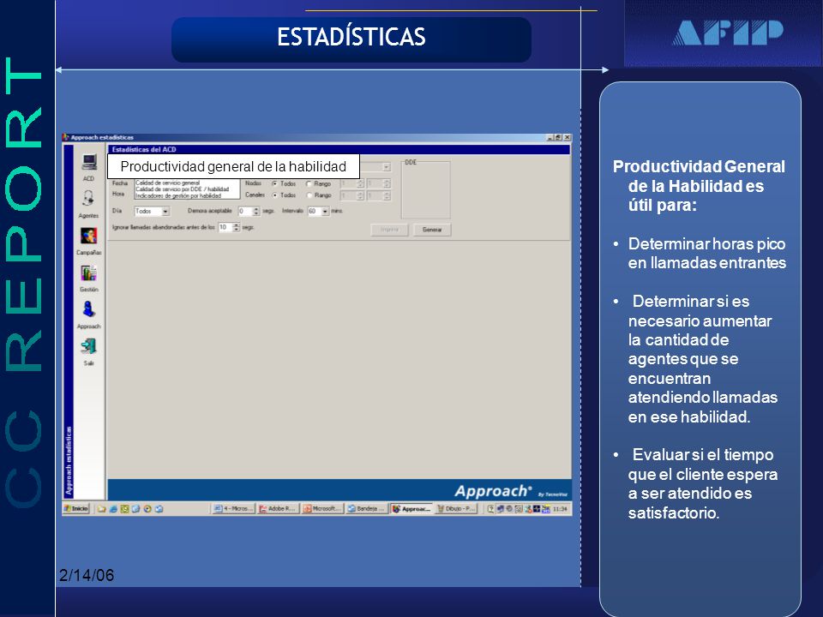823x617 pixels.
Task: Choose 'Calidad de servicio por DDE / habilidad'
Action: pos(182,189)
